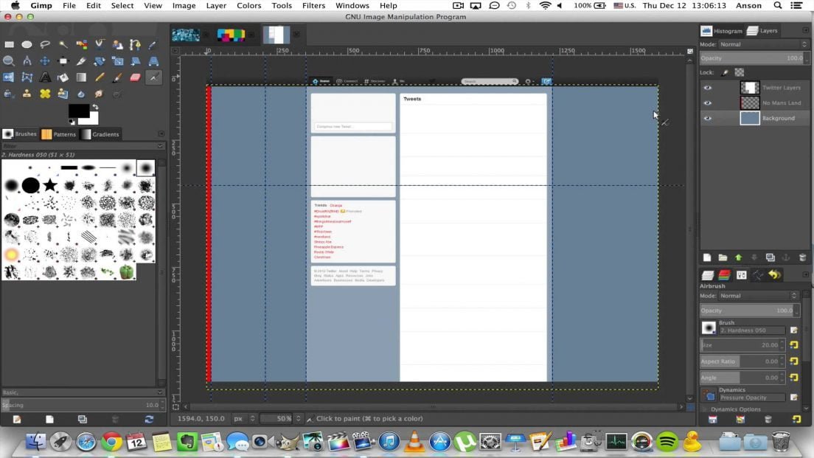Select the Rectangle Select tool
Image resolution: width=814 pixels, height=458 pixels.
pyautogui.click(x=9, y=45)
